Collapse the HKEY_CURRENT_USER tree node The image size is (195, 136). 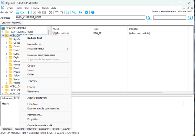pos(3,35)
